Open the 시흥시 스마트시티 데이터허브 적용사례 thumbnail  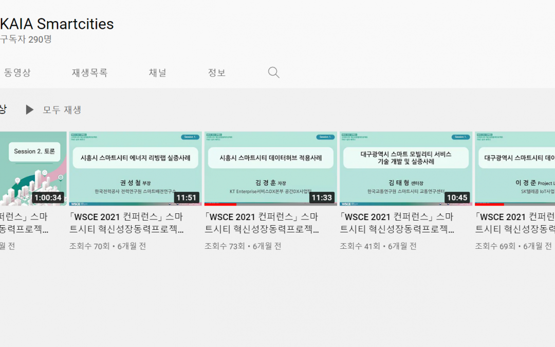click(x=271, y=169)
